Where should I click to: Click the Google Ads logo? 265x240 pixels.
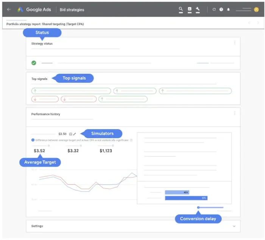point(20,9)
